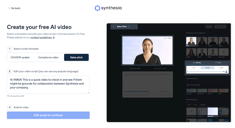
Task: Select the No soundtrack radio button
Action: pos(188,85)
